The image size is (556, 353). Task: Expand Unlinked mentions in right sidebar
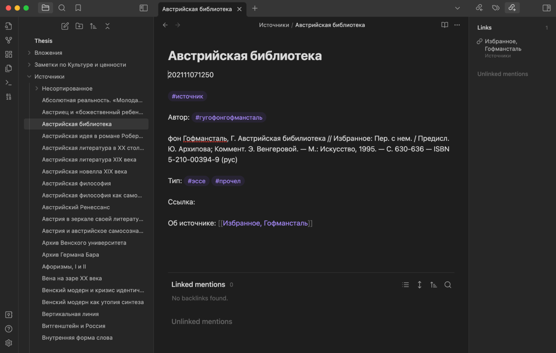coord(502,74)
